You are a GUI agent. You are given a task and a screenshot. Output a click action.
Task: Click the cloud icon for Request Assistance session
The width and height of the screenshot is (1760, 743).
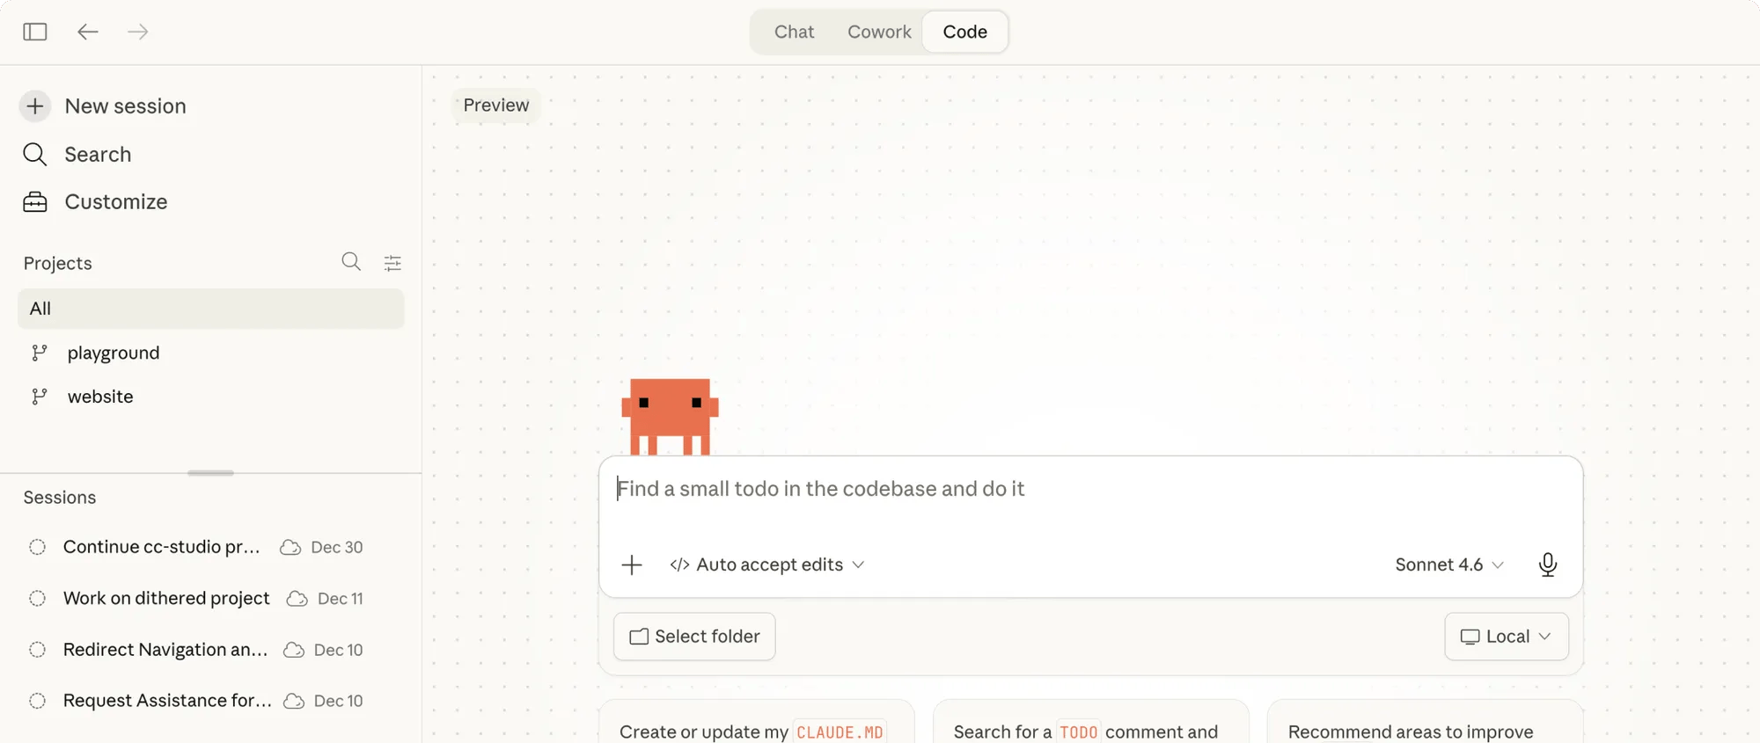[x=294, y=701]
